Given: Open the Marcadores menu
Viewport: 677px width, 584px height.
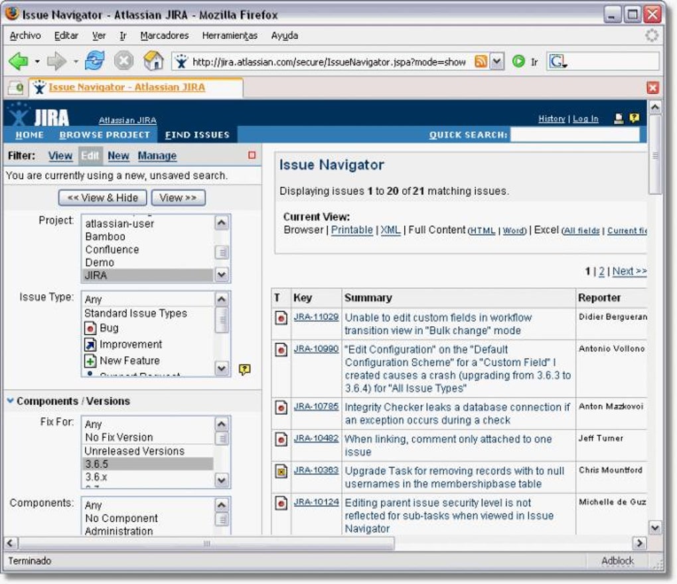Looking at the screenshot, I should click(x=165, y=35).
